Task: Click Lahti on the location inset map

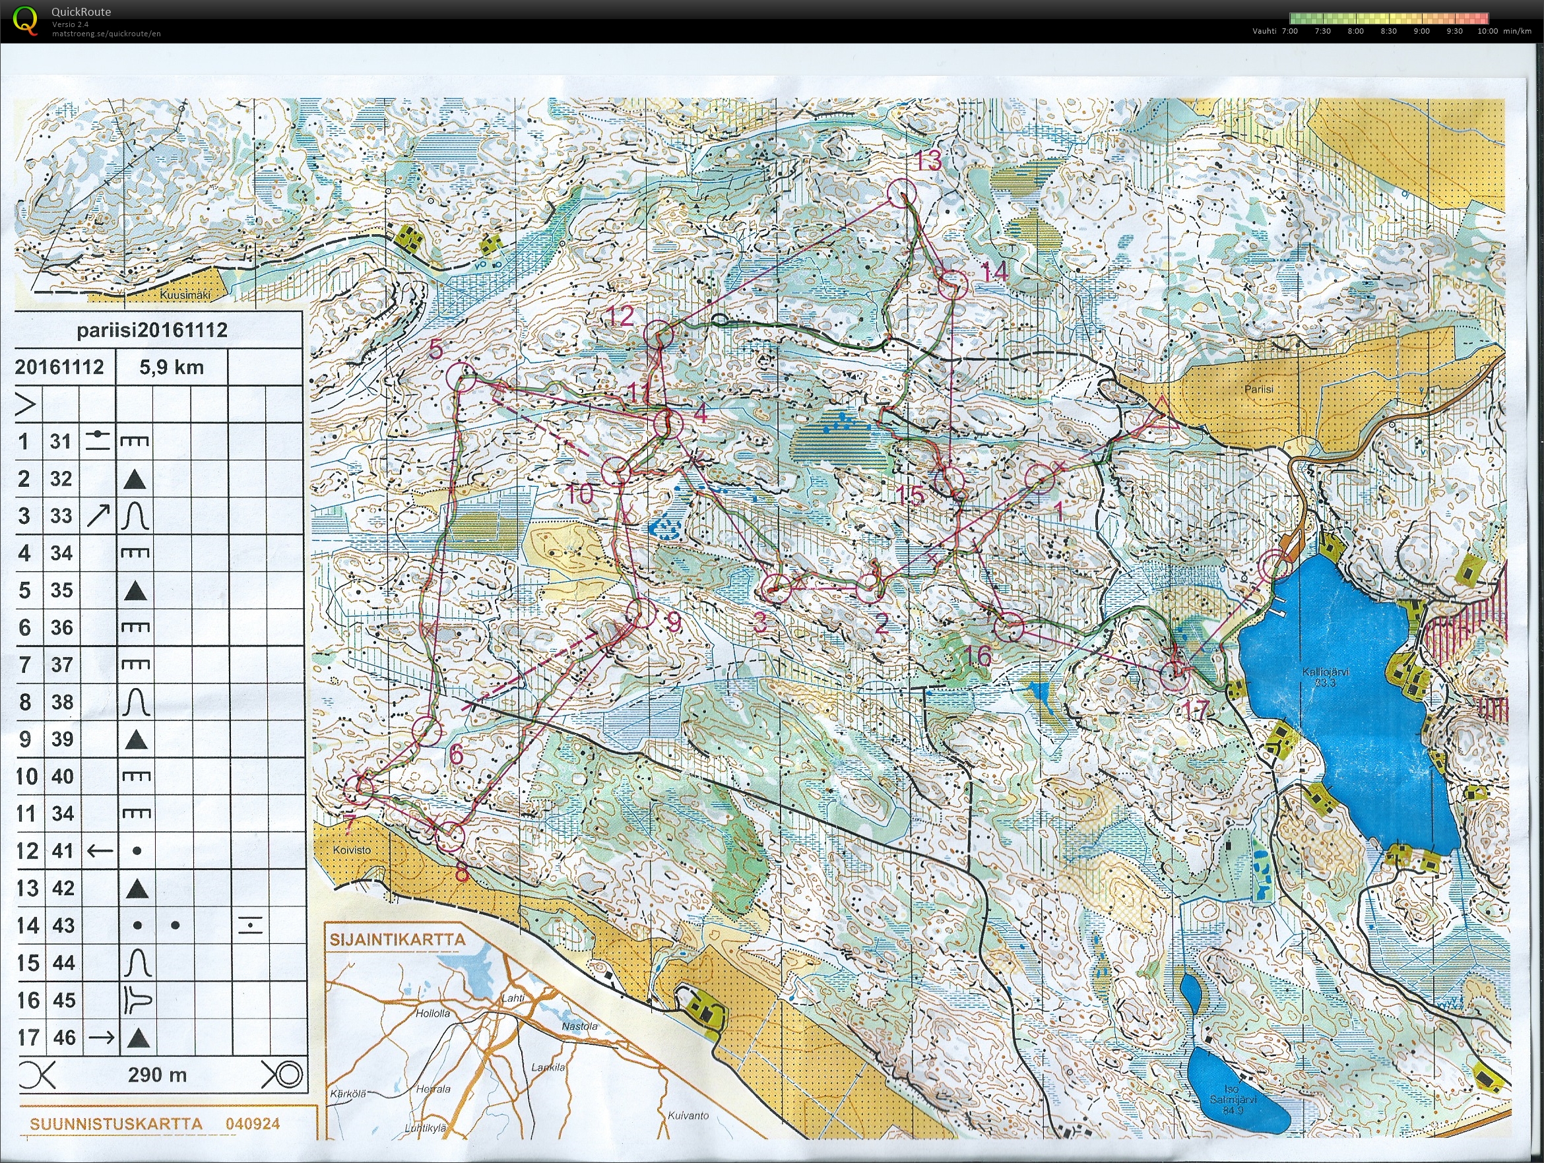Action: 513,998
